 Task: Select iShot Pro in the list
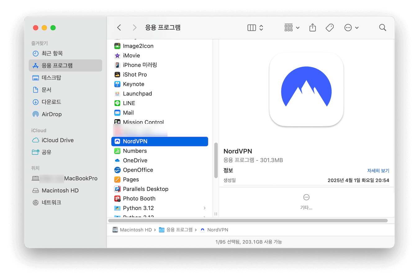pos(160,75)
